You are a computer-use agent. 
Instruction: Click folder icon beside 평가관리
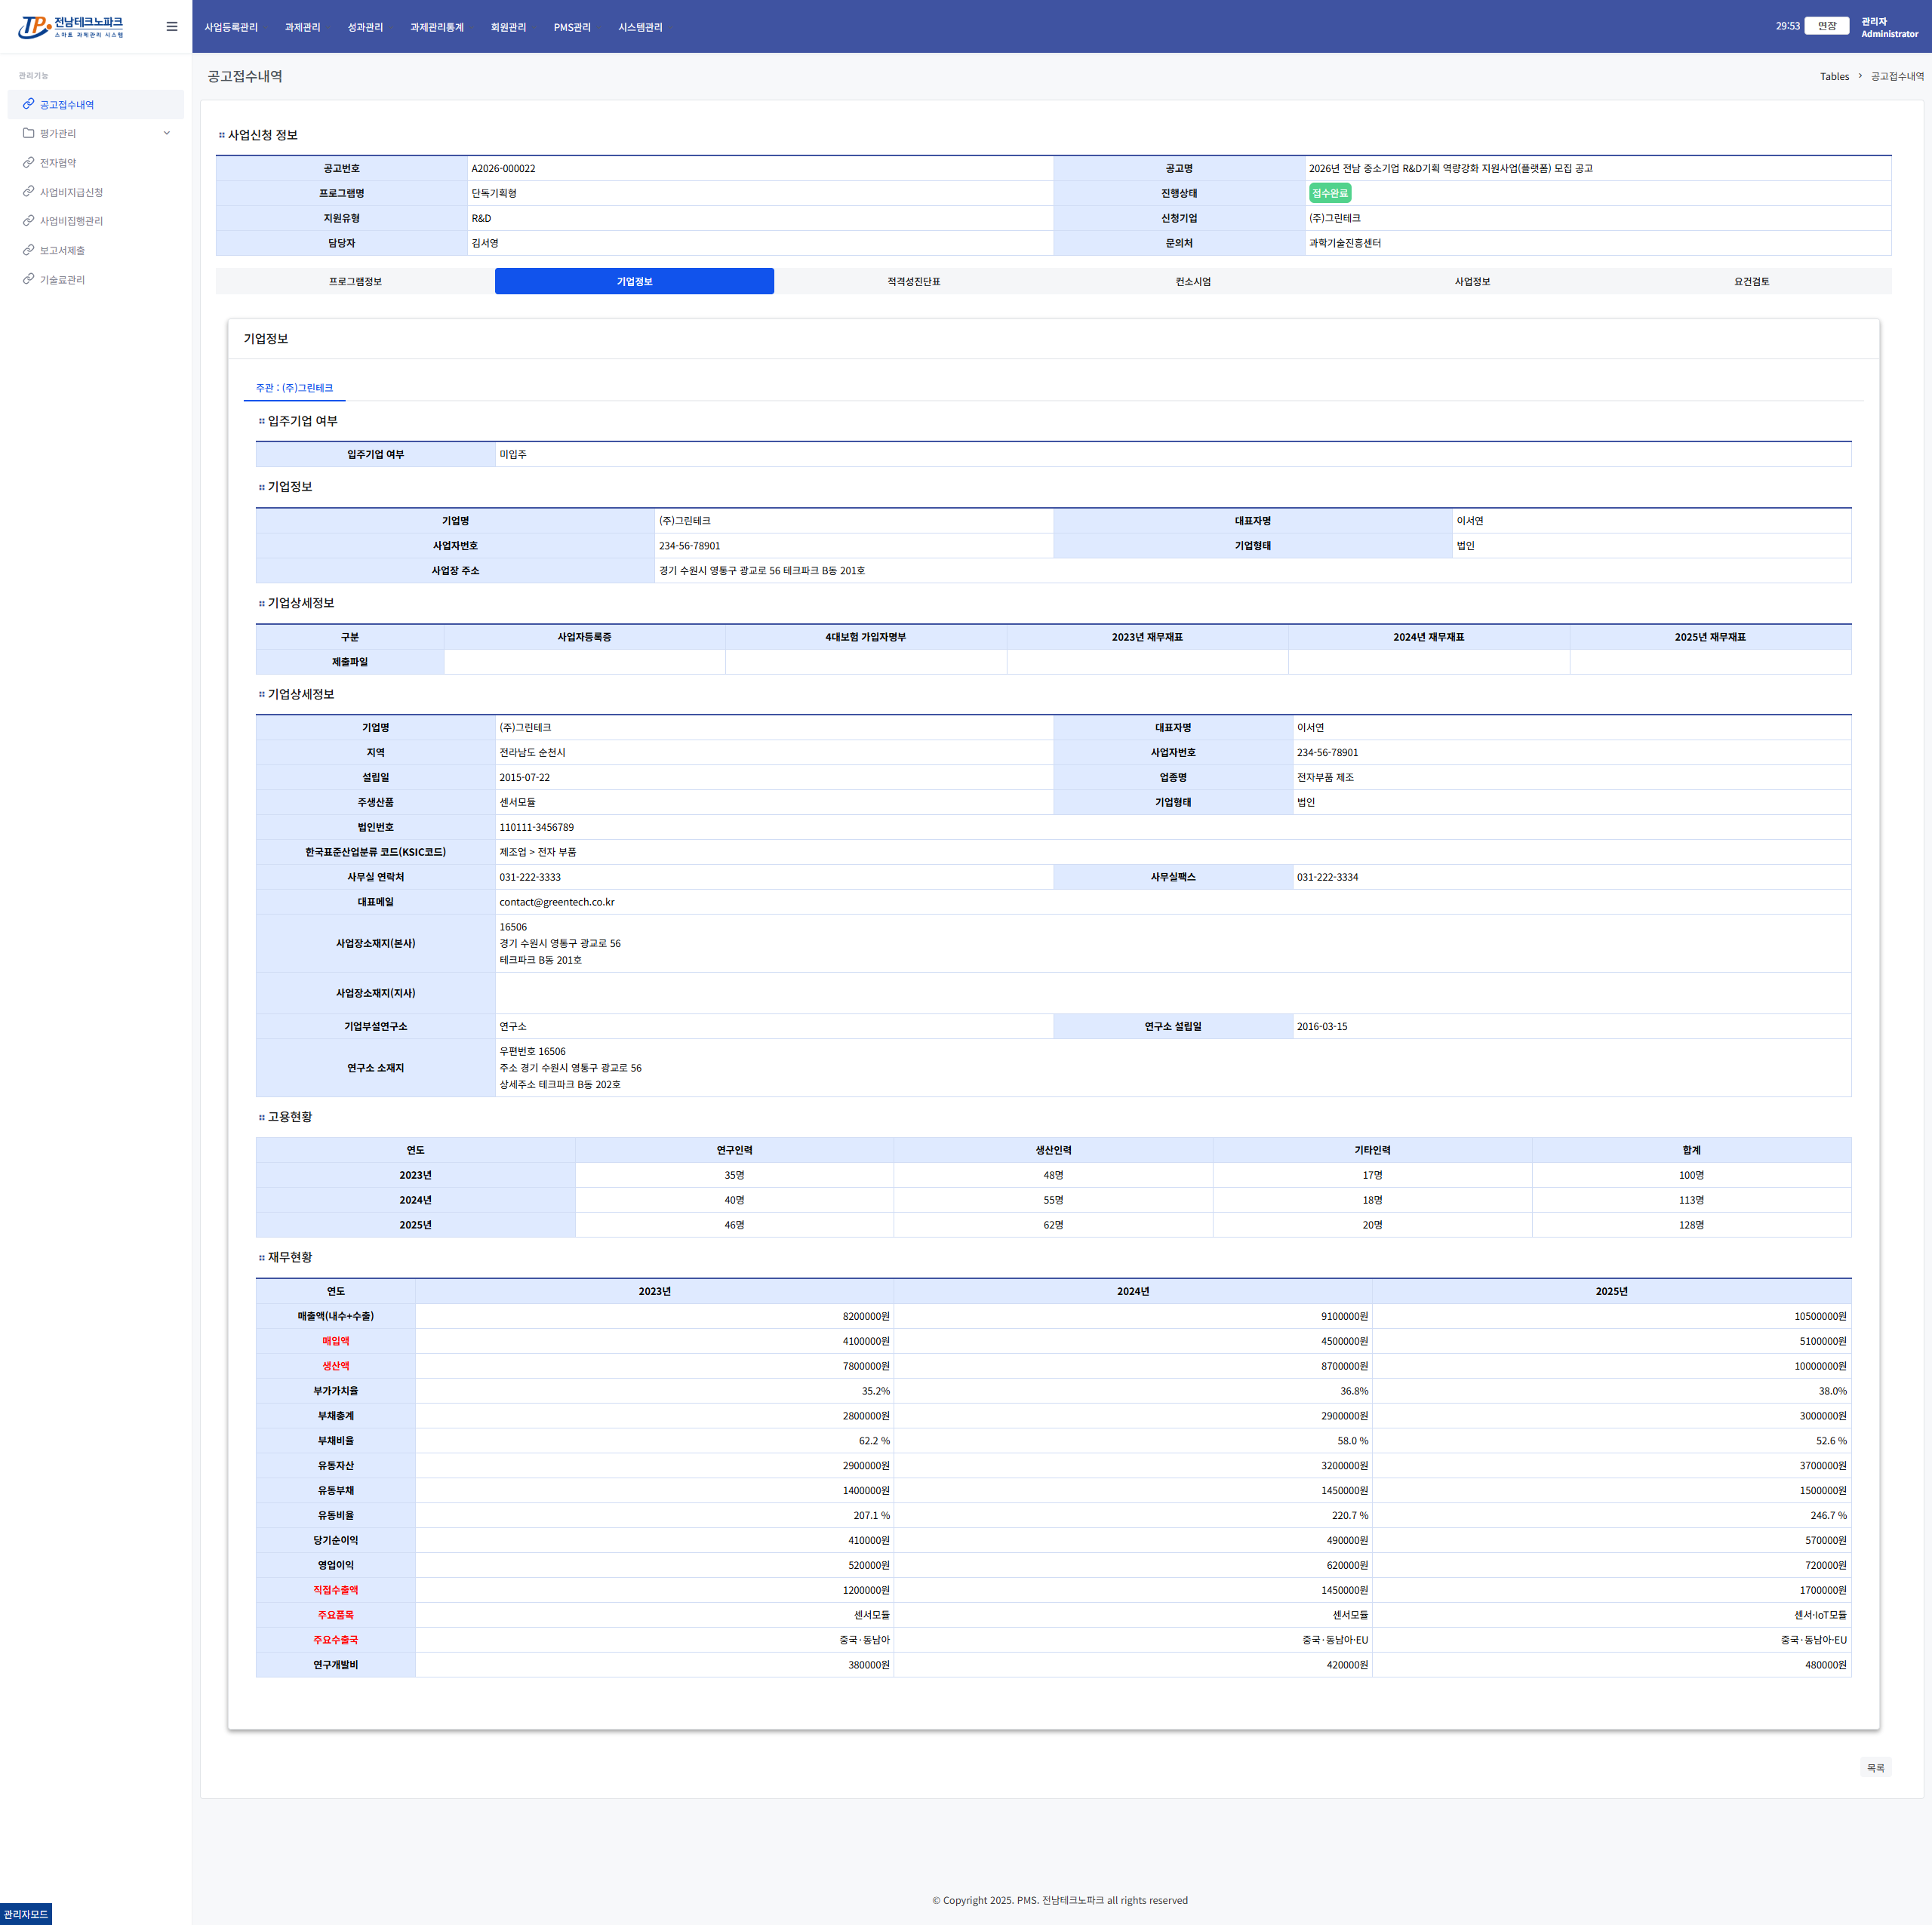coord(29,133)
